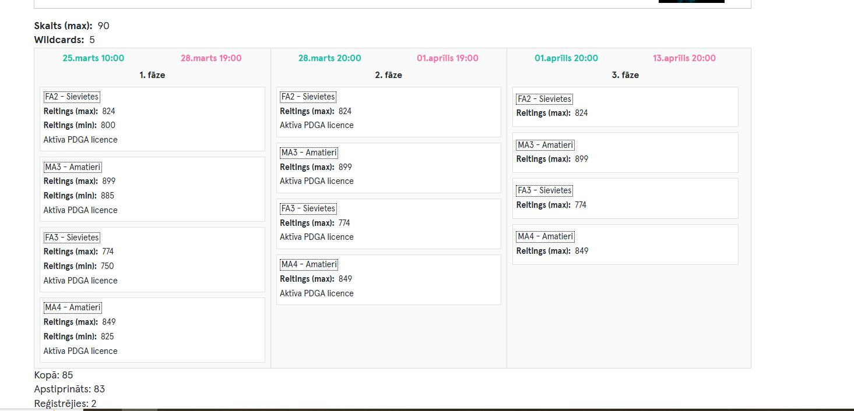
Task: Select MA3 – Amatieri in 2. fāze
Action: point(309,153)
